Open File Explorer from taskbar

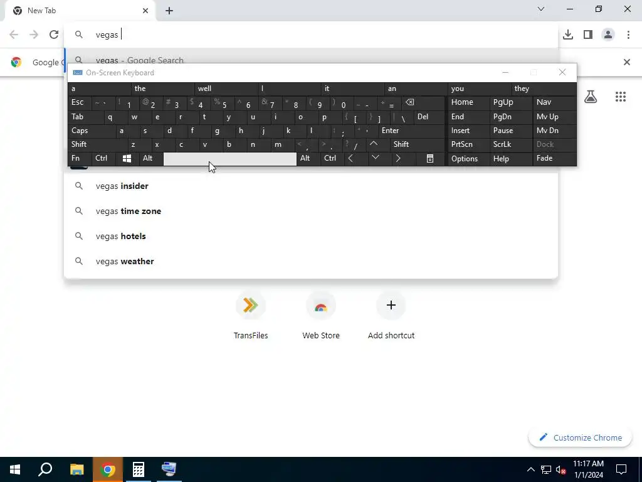[76, 469]
